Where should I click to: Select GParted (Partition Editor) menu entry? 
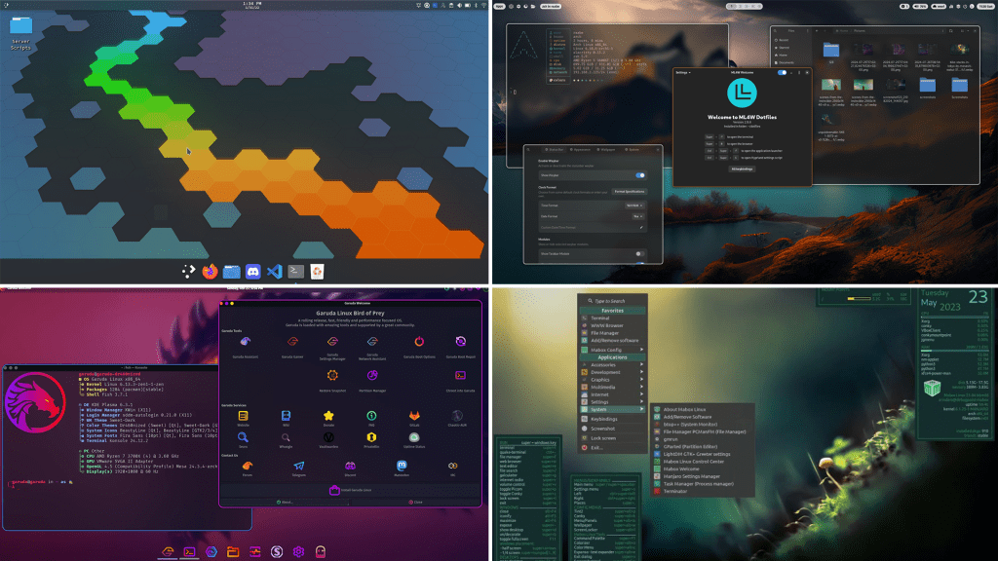click(x=688, y=447)
